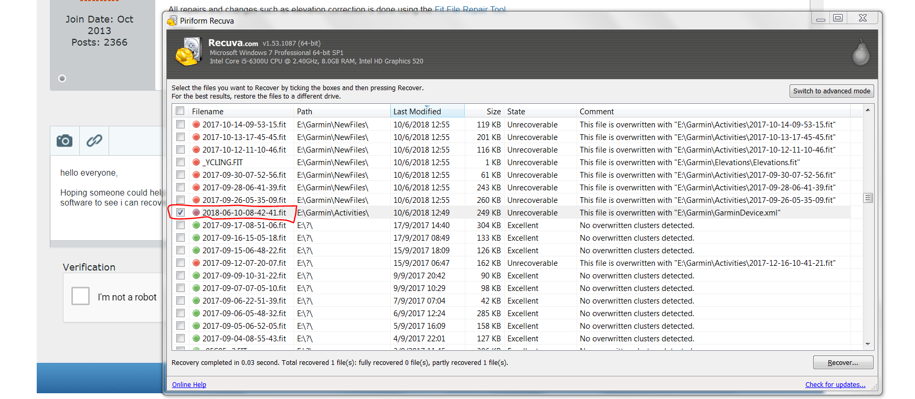This screenshot has width=915, height=399.
Task: Click the 304 KB size cell
Action: pyautogui.click(x=489, y=225)
